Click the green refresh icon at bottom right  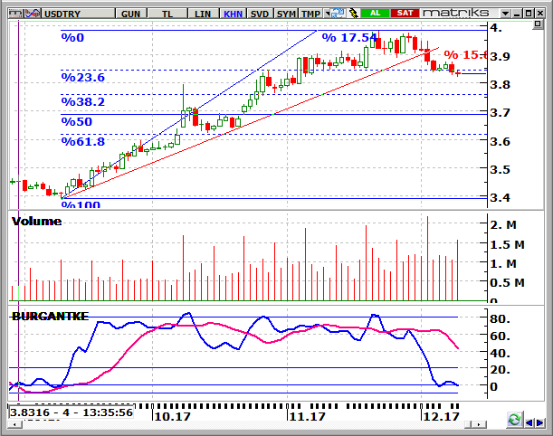(514, 420)
